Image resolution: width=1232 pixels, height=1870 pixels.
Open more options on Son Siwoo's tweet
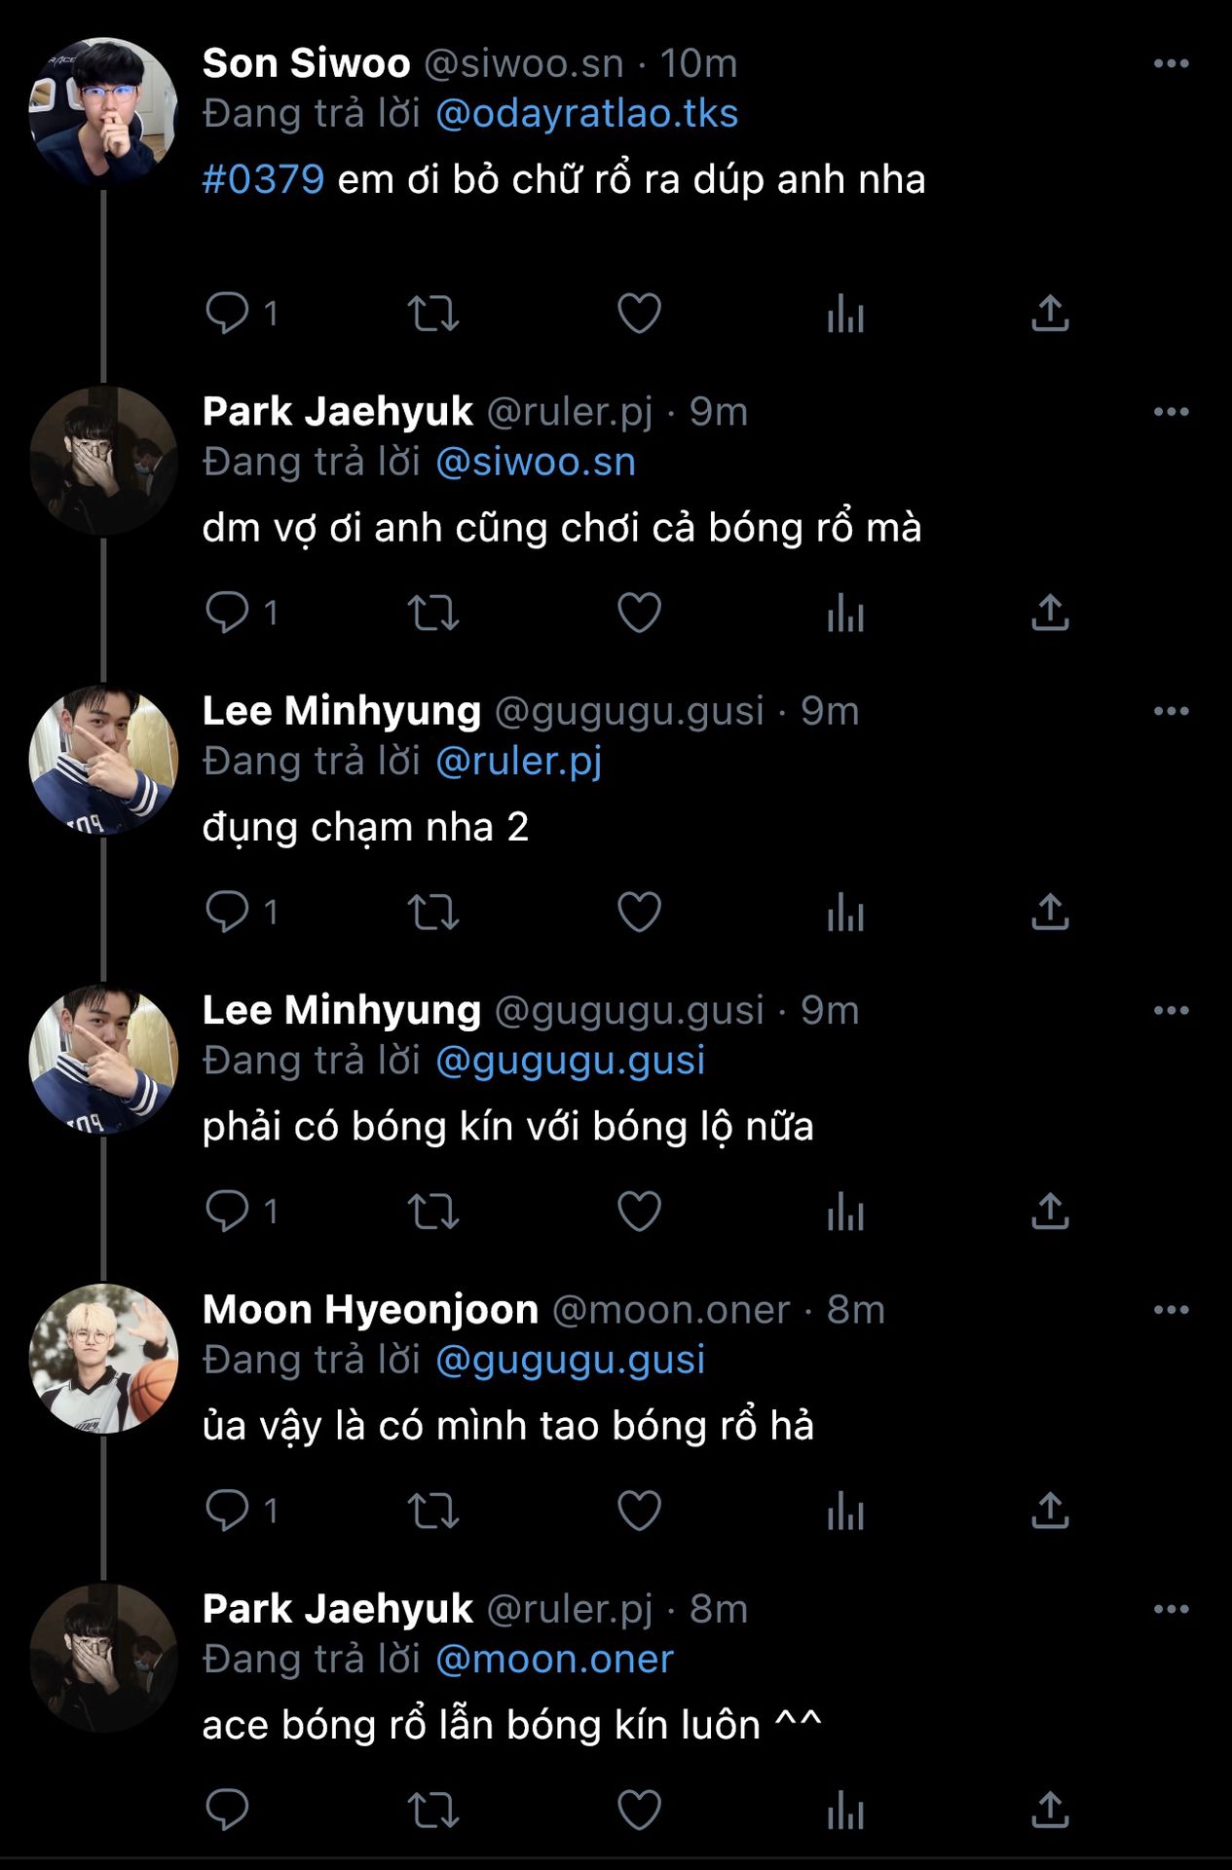tap(1171, 64)
